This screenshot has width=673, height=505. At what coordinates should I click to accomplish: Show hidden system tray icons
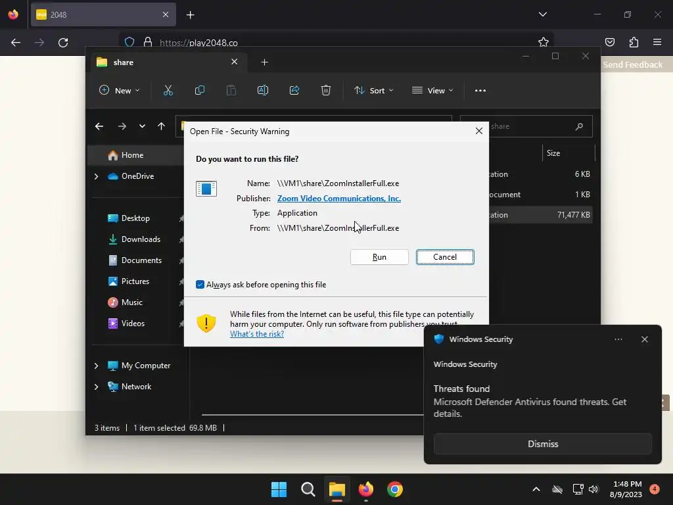pos(536,489)
